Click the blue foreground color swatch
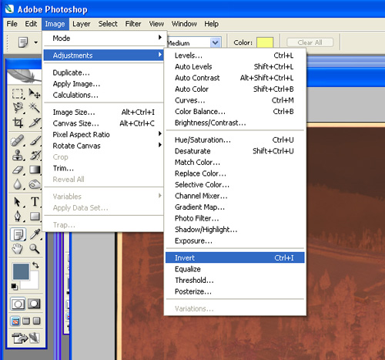The width and height of the screenshot is (385, 360). coord(21,271)
